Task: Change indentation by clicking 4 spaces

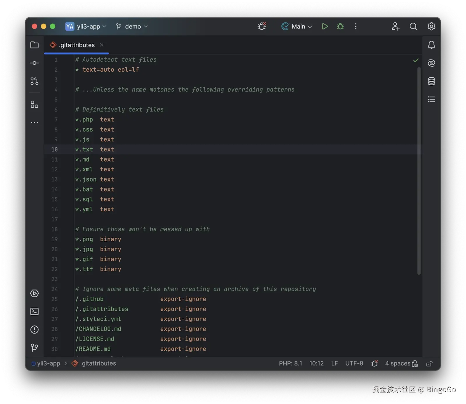Action: point(398,363)
